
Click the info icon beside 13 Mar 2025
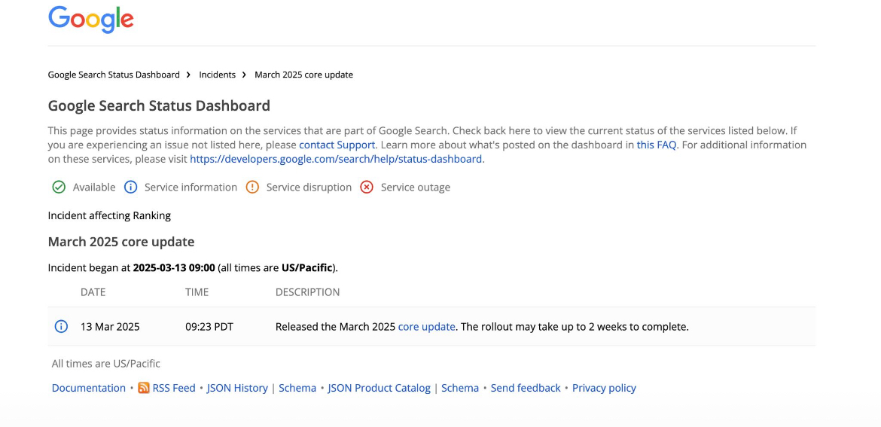coord(61,326)
